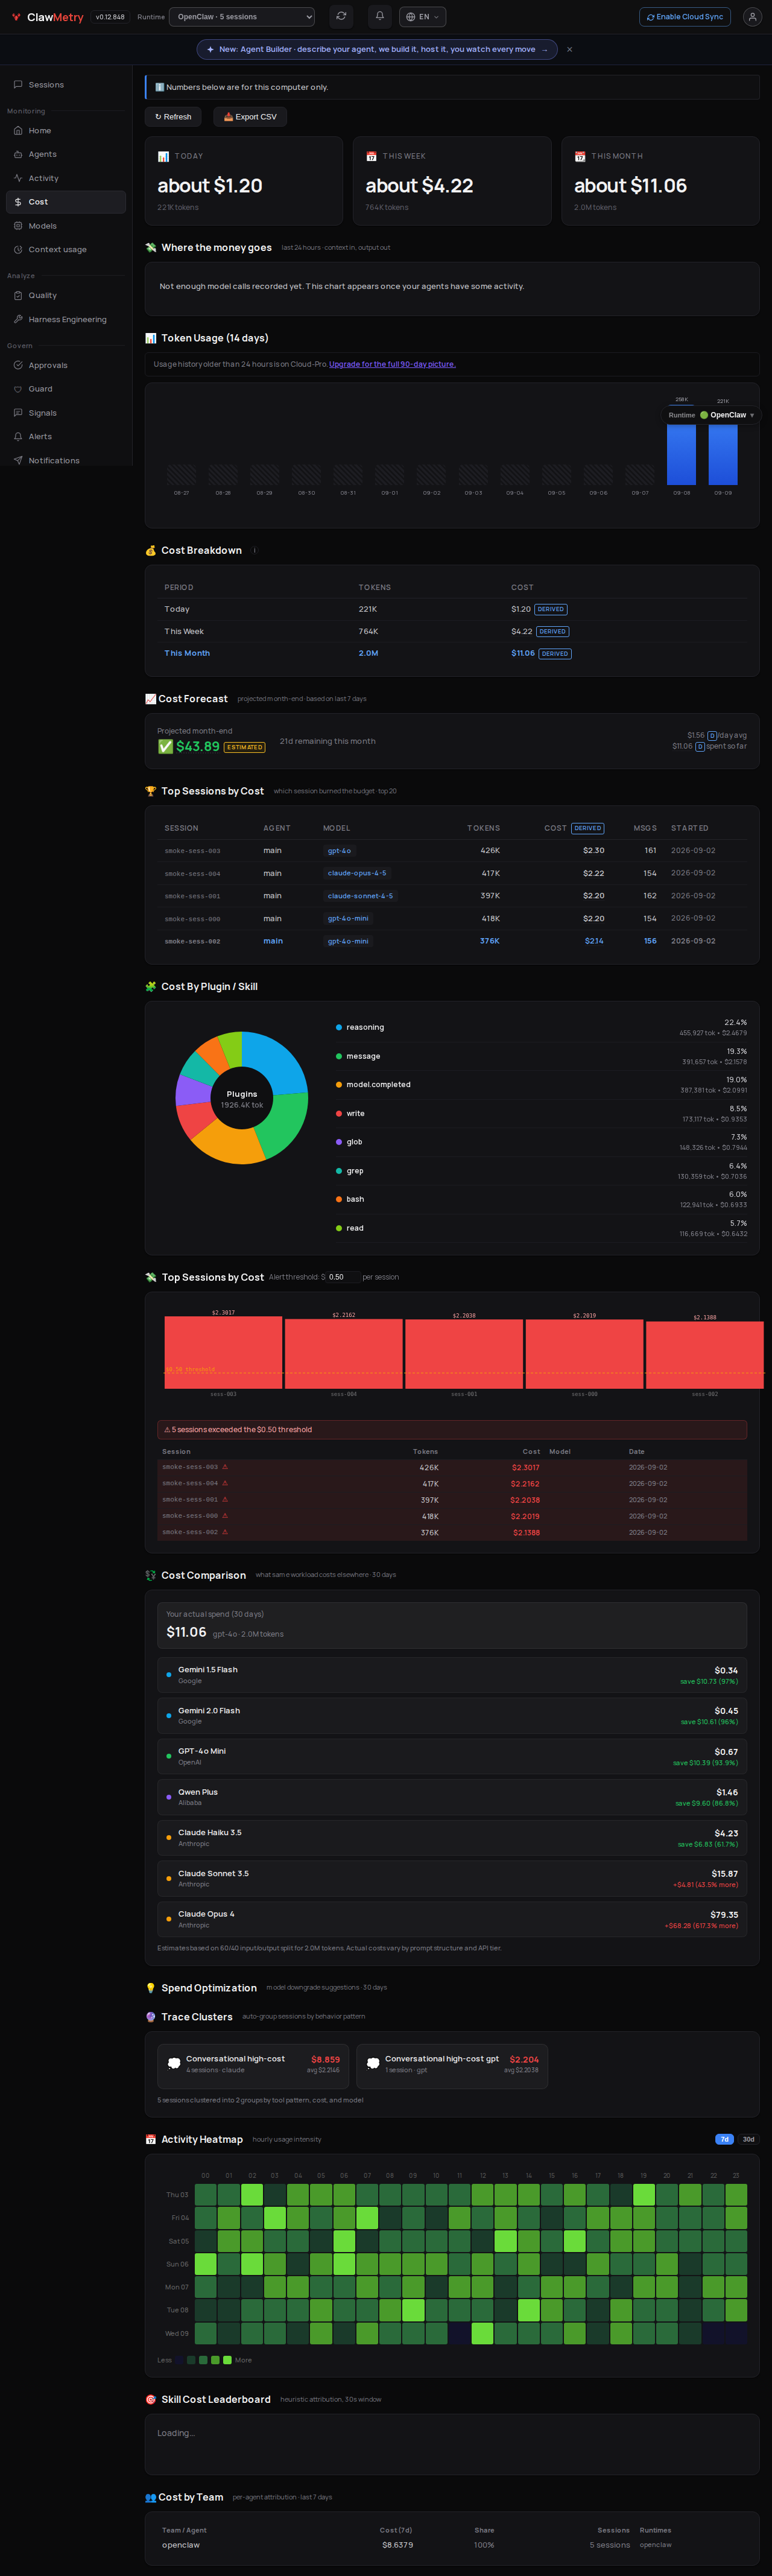The height and width of the screenshot is (2576, 772).
Task: Select the 7d heatmap range
Action: pos(725,2139)
